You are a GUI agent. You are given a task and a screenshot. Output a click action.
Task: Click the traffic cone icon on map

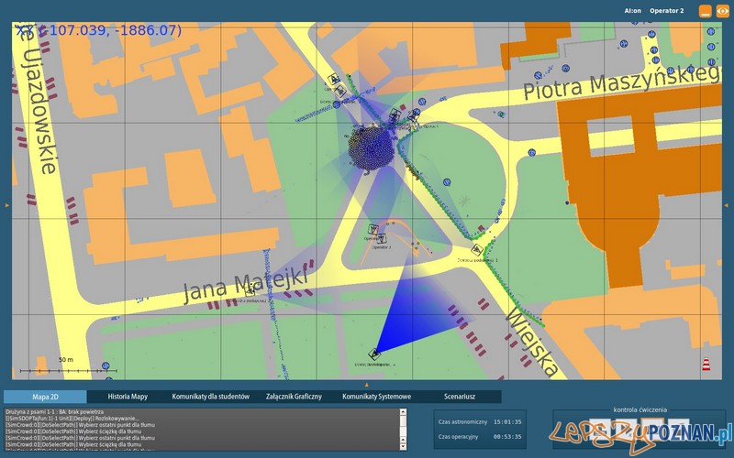point(706,363)
